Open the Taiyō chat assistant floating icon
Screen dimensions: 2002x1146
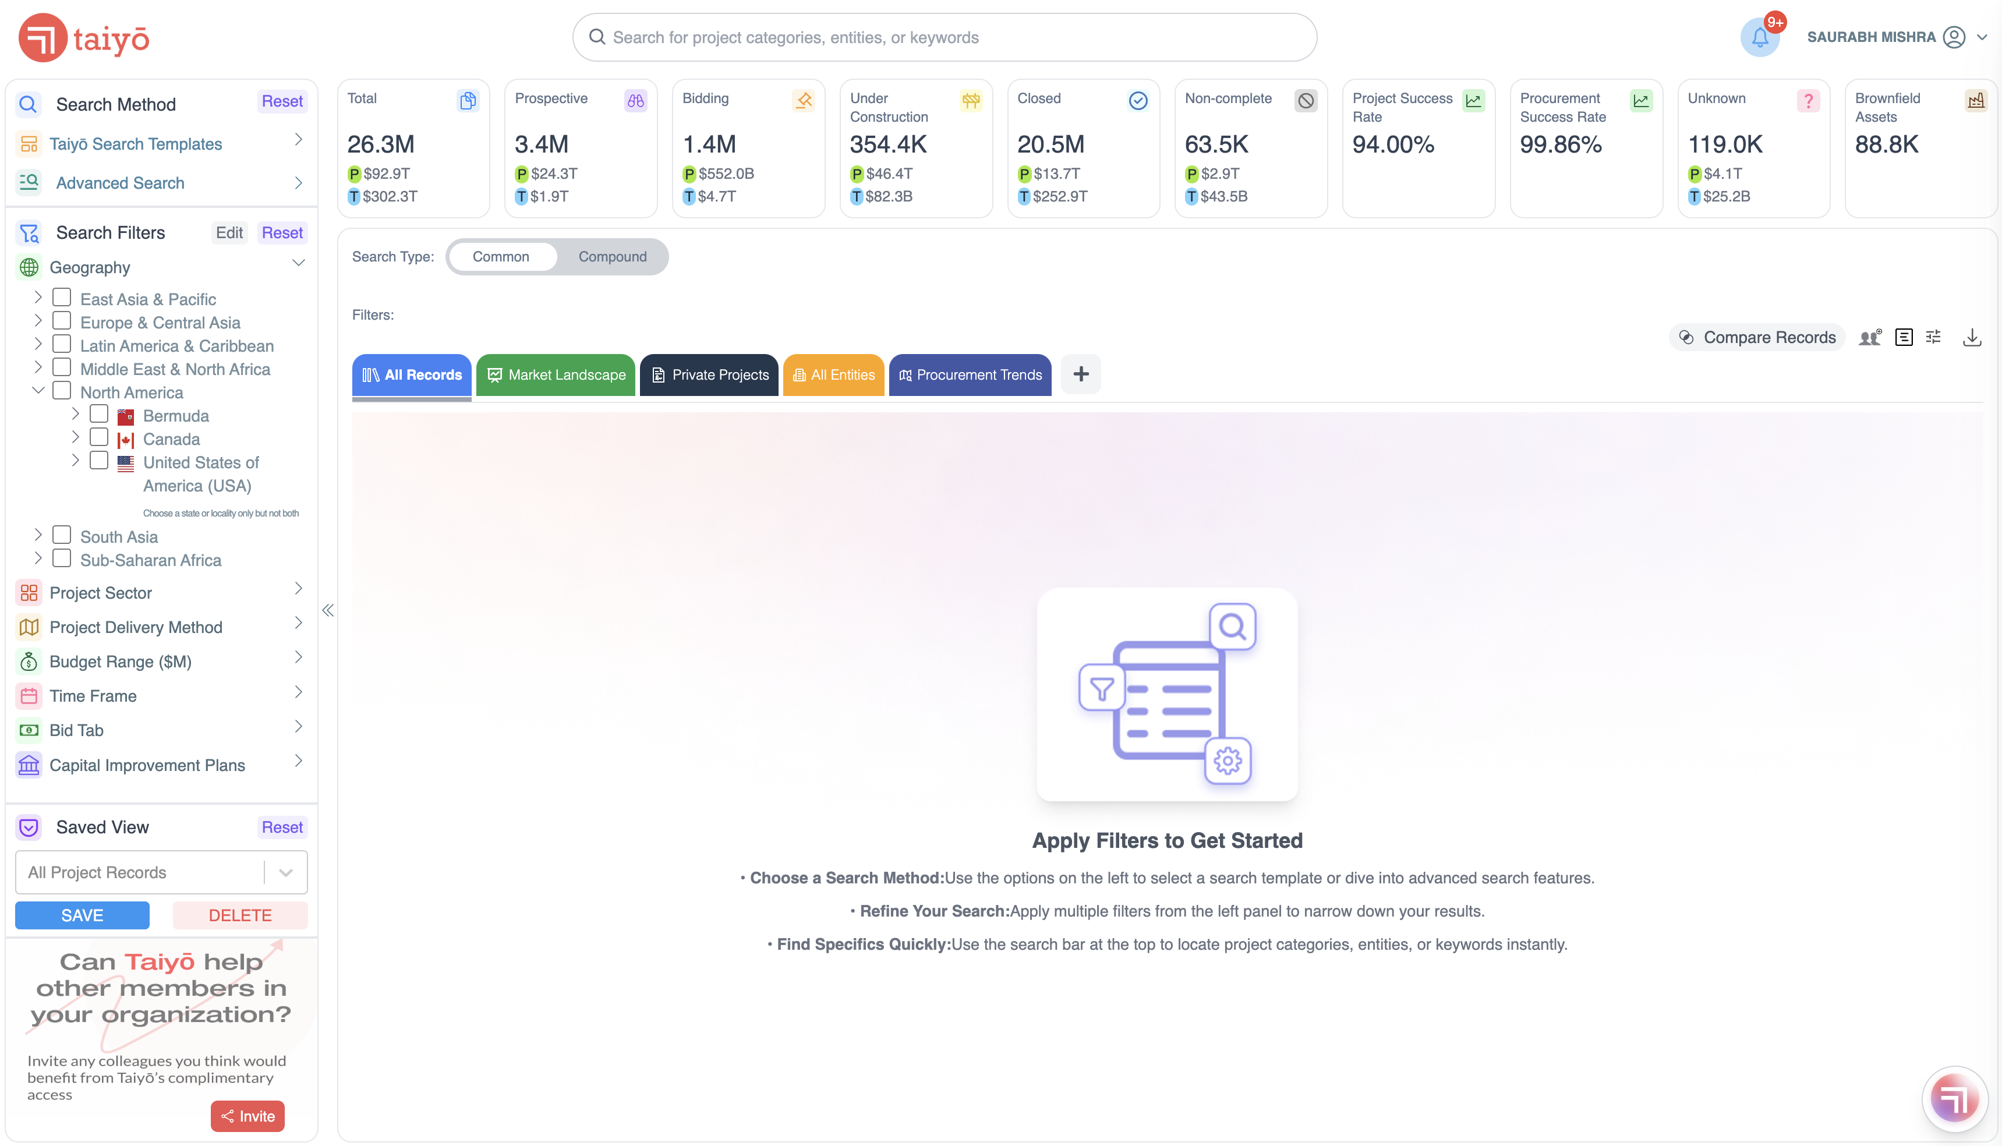click(x=1954, y=1098)
